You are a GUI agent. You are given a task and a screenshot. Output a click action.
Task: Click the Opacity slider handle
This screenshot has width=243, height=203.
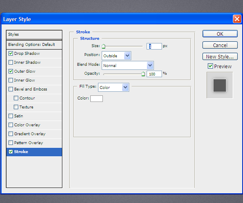[143, 74]
